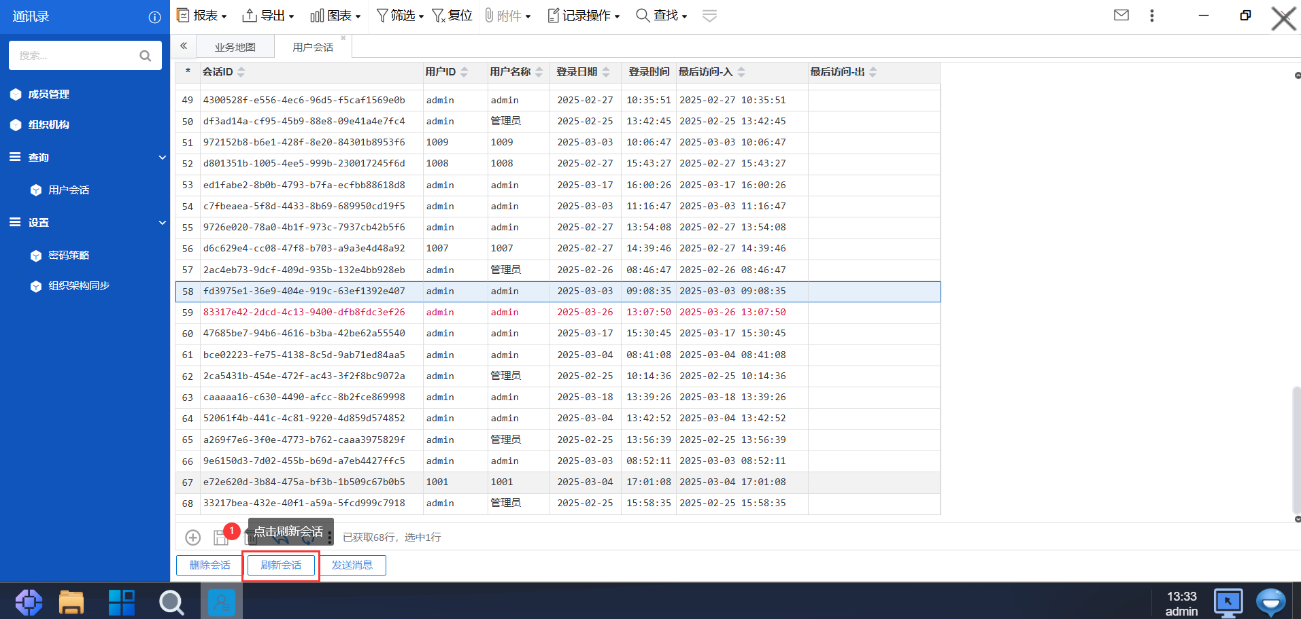The image size is (1301, 619).
Task: Open the file manager in taskbar
Action: point(71,602)
